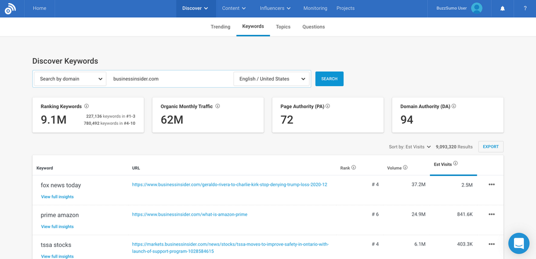Open the notifications bell
The width and height of the screenshot is (536, 259).
(x=502, y=8)
